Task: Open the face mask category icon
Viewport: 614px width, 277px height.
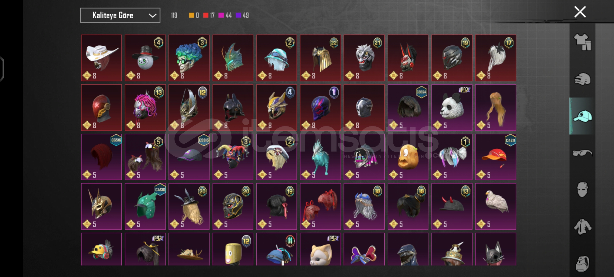Action: [582, 190]
